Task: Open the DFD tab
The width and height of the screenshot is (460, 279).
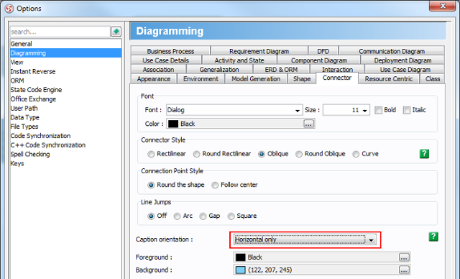Action: click(x=323, y=51)
